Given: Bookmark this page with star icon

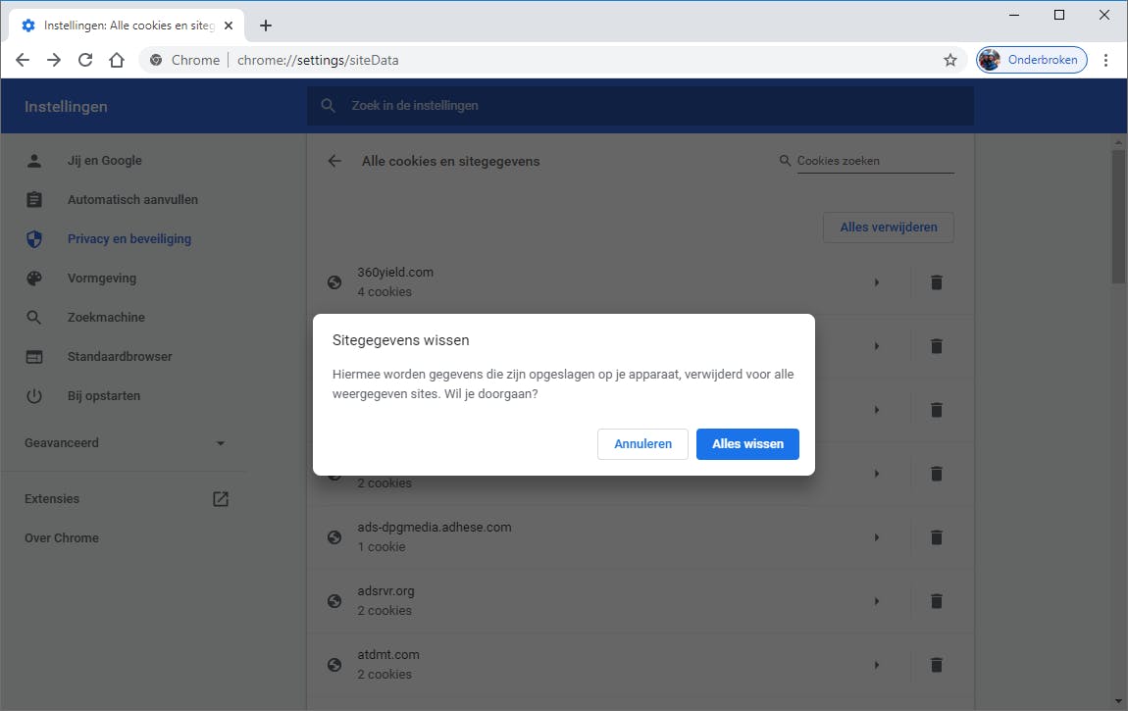Looking at the screenshot, I should click(x=949, y=60).
